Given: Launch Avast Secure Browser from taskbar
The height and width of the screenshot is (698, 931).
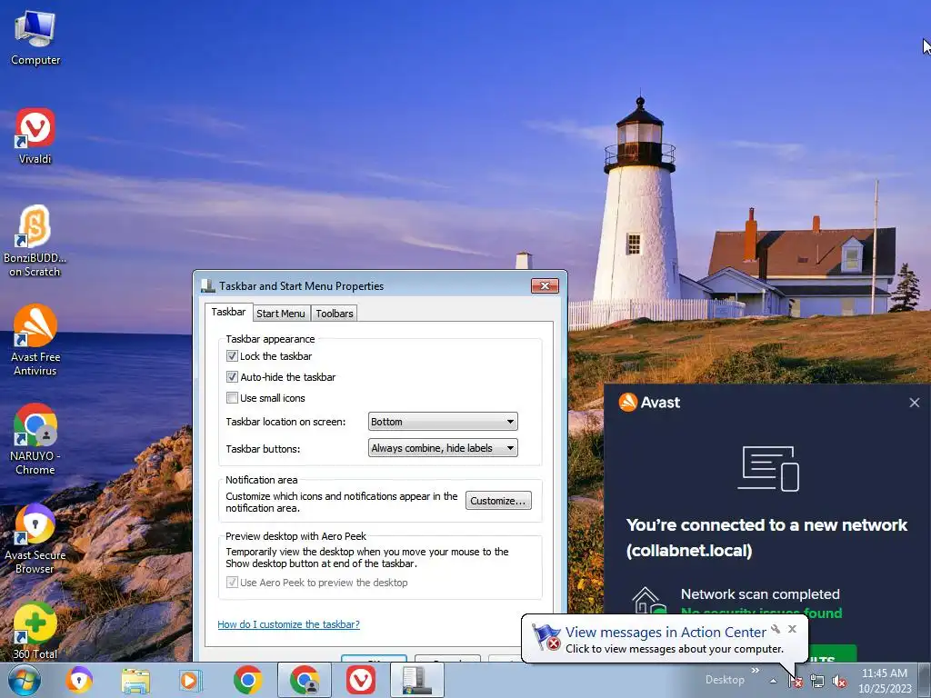Looking at the screenshot, I should coord(79,680).
